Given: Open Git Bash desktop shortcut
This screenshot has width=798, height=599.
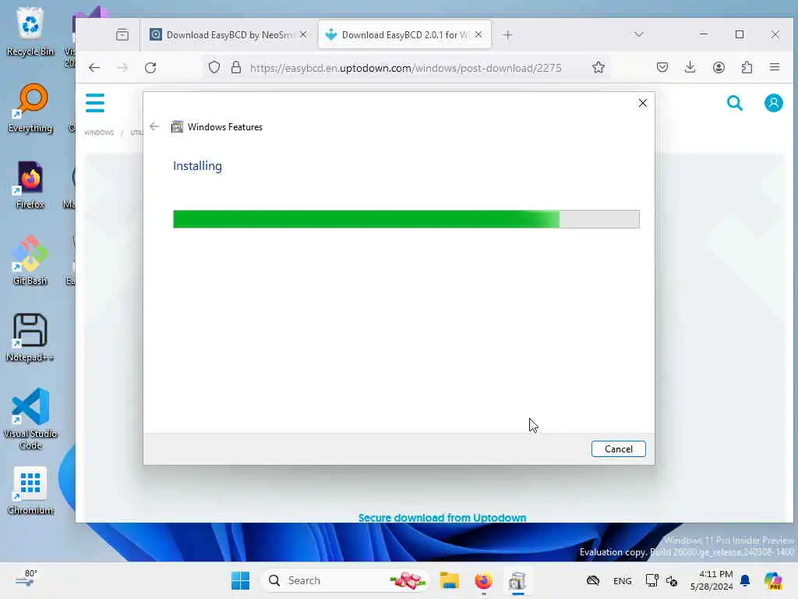Looking at the screenshot, I should pyautogui.click(x=30, y=261).
